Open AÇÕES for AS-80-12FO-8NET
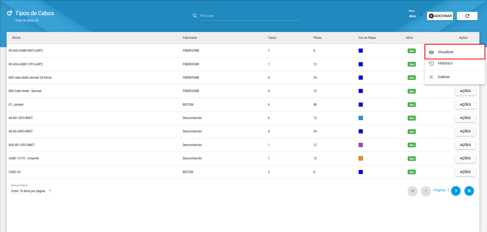This screenshot has width=487, height=232. click(x=465, y=118)
